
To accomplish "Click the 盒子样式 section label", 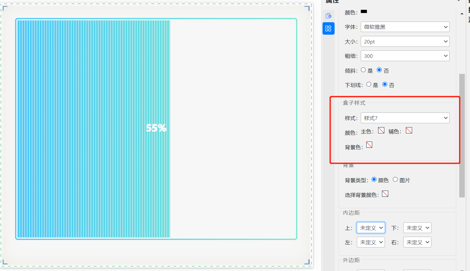I will click(x=354, y=103).
